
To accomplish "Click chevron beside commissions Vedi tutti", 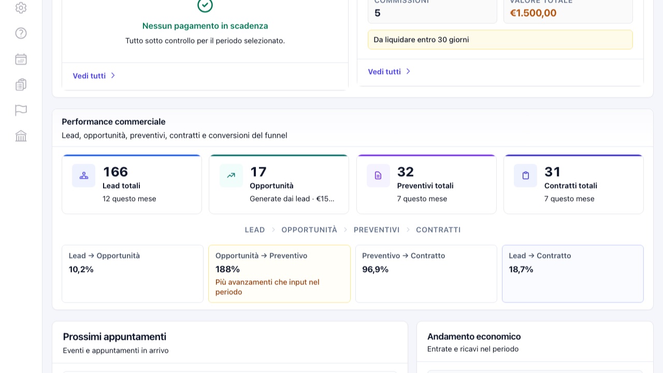I will [408, 71].
